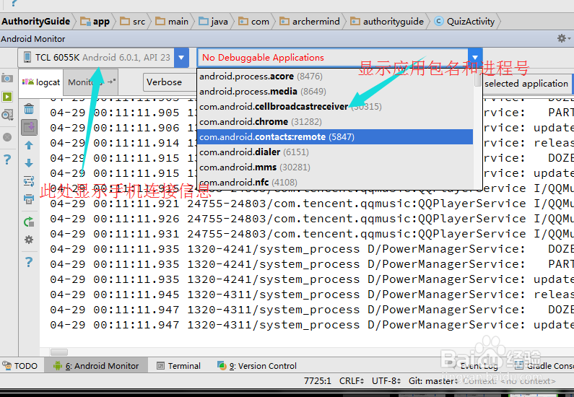
Task: Click process list vertical scrollbar thumb
Action: tap(478, 79)
